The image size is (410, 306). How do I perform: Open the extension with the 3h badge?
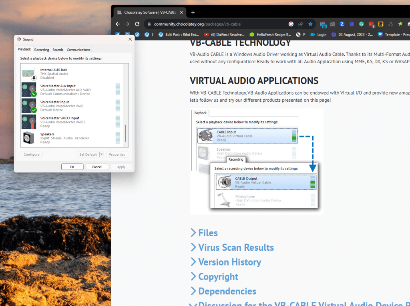(x=323, y=24)
